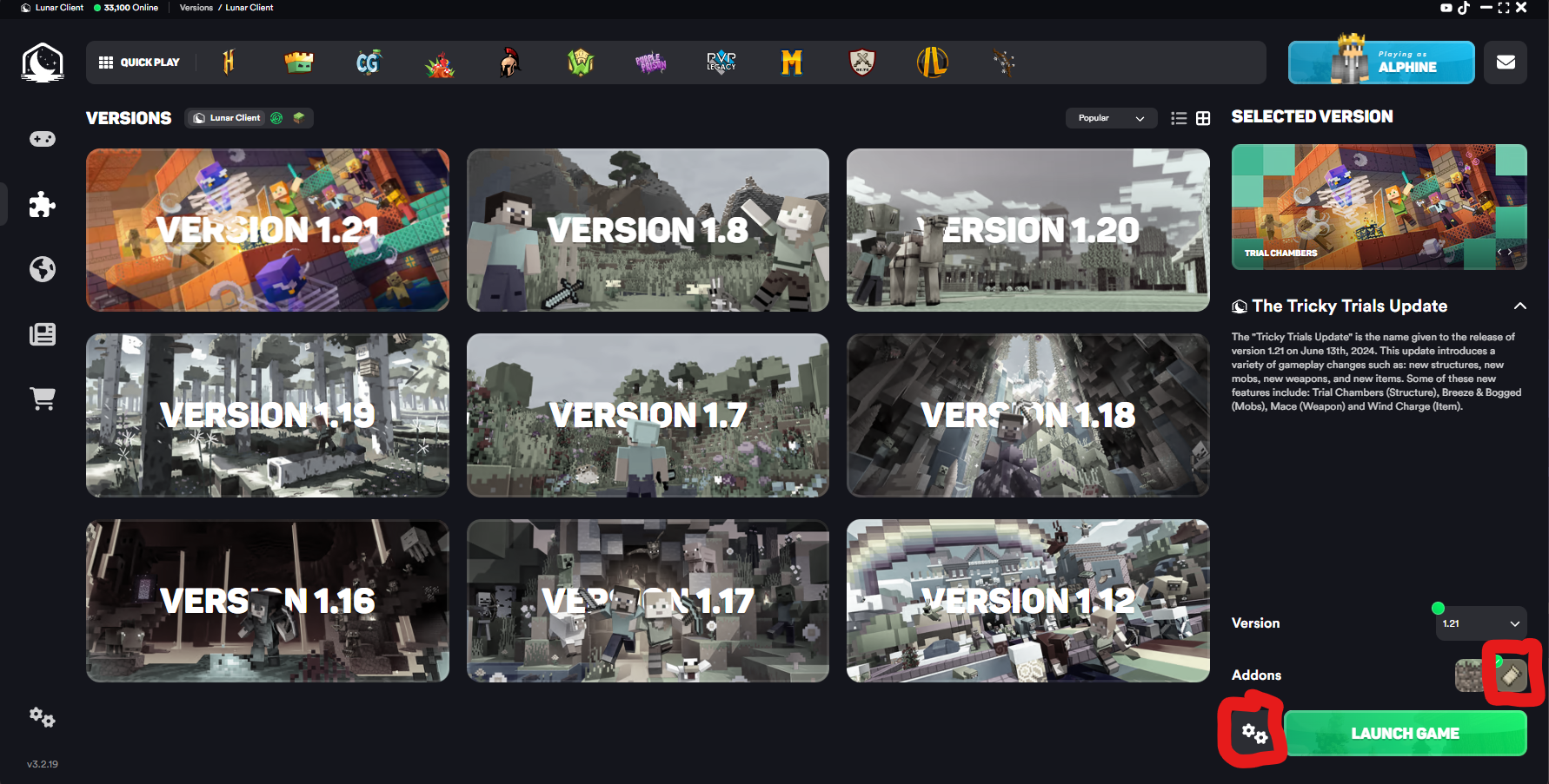This screenshot has width=1549, height=784.
Task: Open the gamepad Home sidebar section
Action: click(x=43, y=139)
